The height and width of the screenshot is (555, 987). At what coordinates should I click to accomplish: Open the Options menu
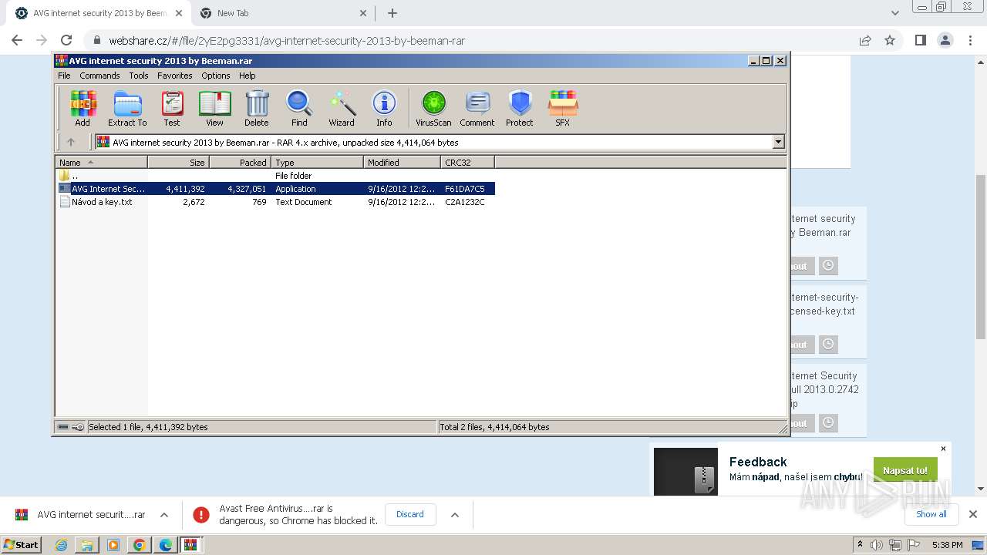point(216,76)
